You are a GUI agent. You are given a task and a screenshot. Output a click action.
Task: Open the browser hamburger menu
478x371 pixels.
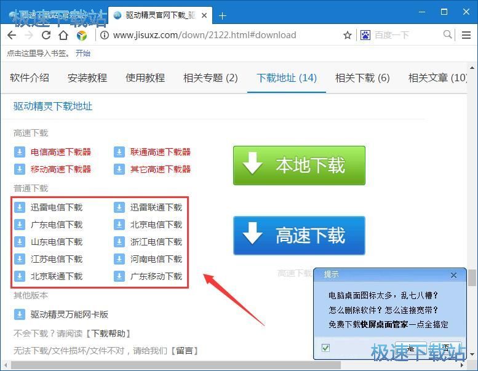pos(466,35)
